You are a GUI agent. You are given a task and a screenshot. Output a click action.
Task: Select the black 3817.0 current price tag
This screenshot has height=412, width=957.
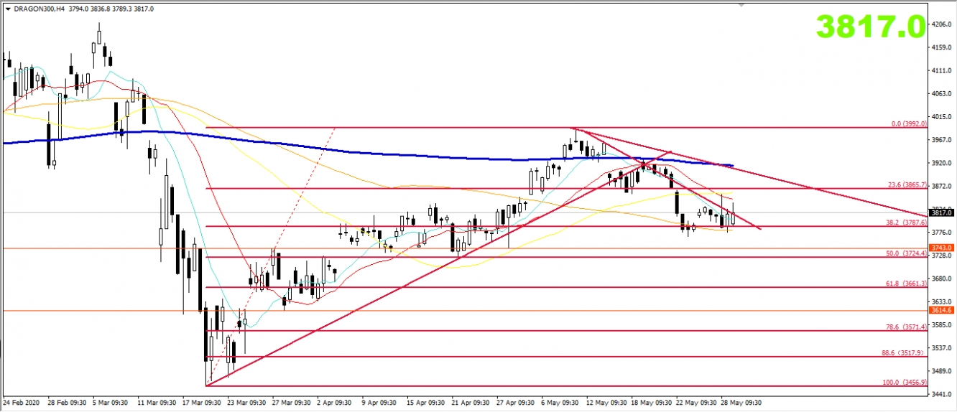[940, 212]
